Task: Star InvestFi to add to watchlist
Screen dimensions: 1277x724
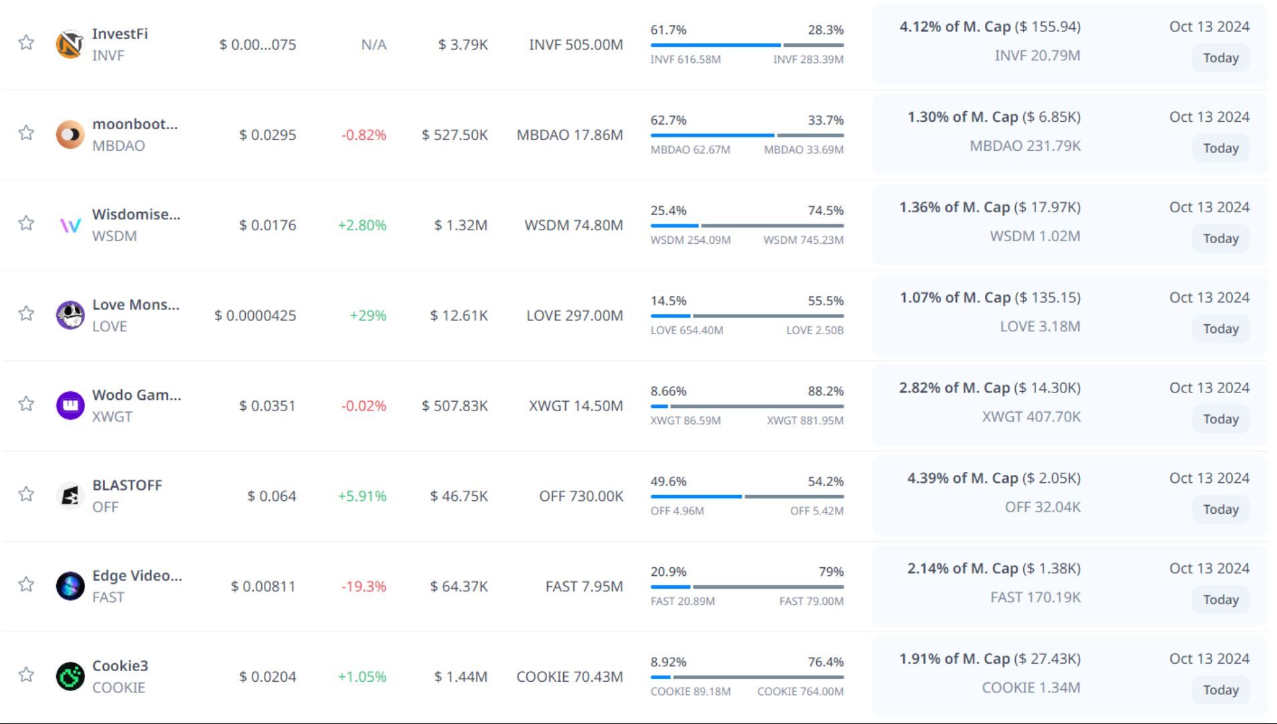Action: [x=26, y=43]
